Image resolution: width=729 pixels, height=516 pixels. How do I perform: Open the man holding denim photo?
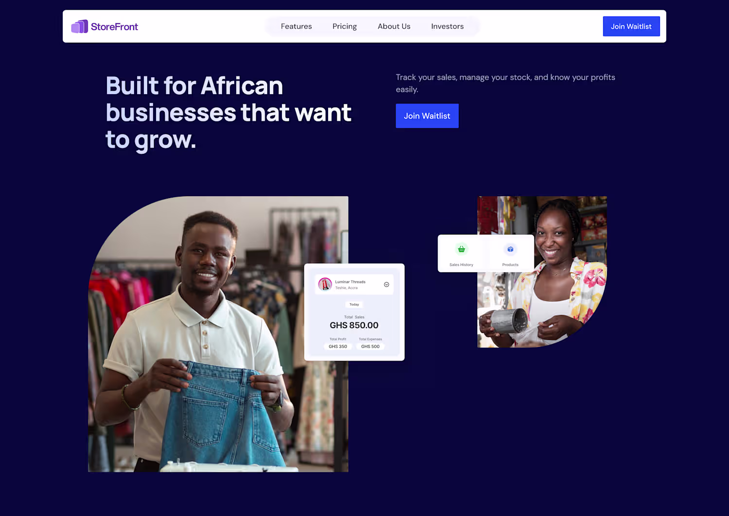218,334
